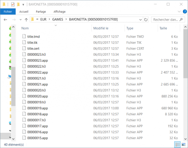Go back with the left arrow

[x=5, y=20]
